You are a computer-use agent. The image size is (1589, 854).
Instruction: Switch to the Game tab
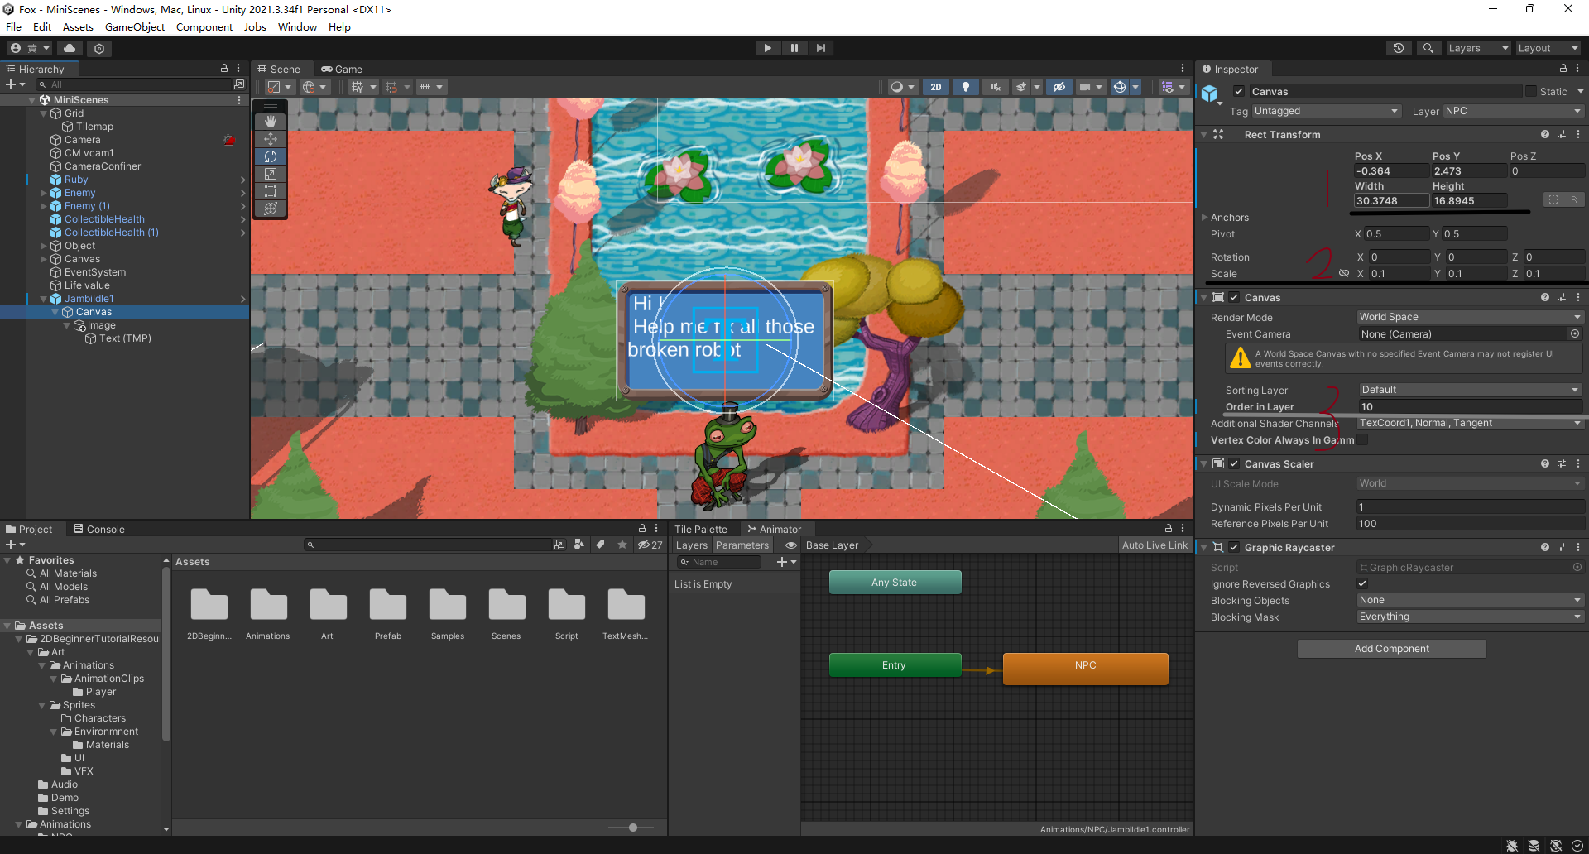(x=342, y=69)
